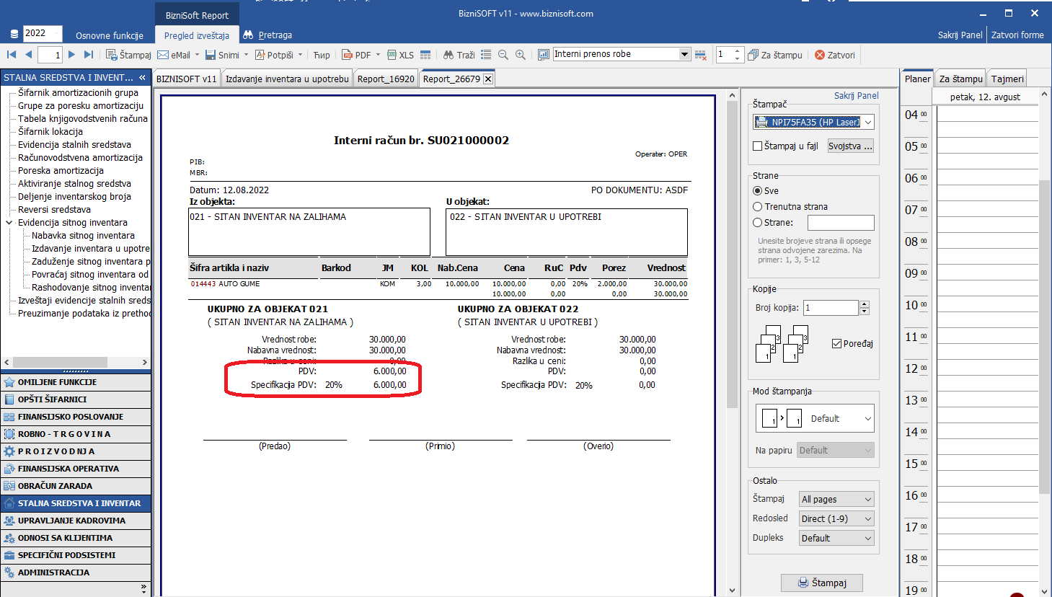Viewport: 1052px width, 597px height.
Task: Enable the Štampaj u fajl checkbox
Action: [758, 146]
